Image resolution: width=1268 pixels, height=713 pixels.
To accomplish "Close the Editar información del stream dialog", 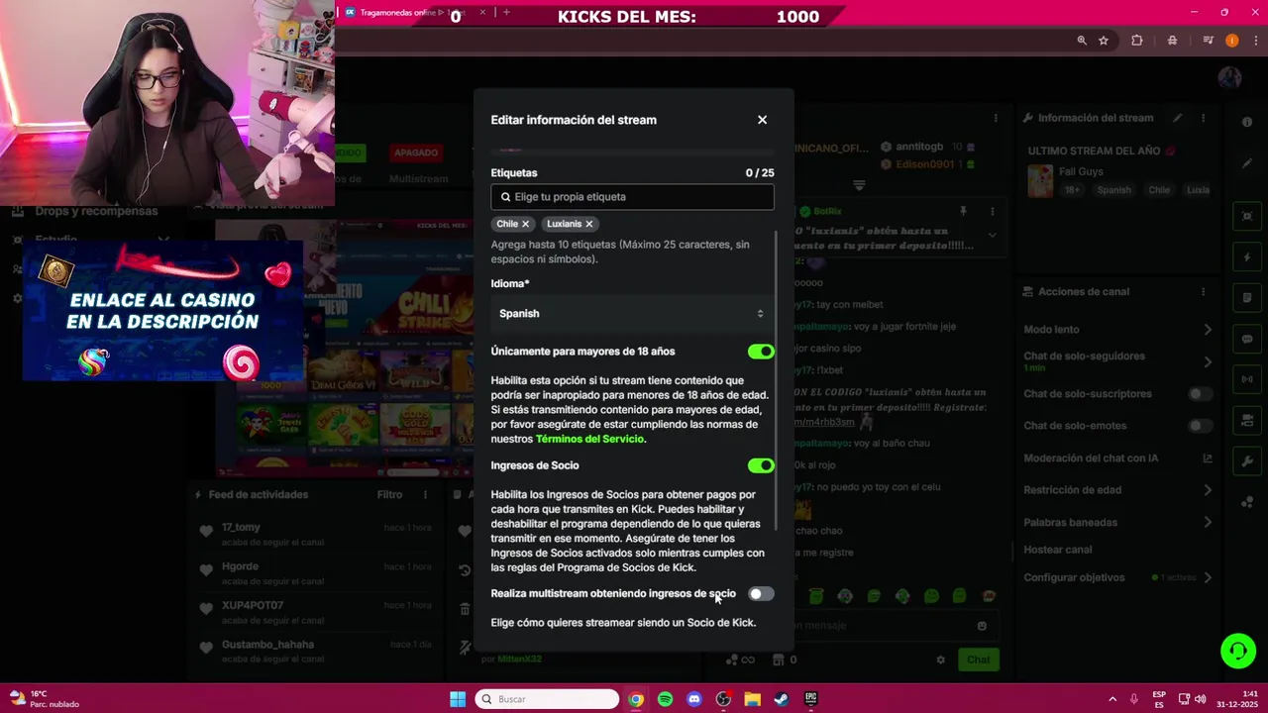I will (x=762, y=120).
